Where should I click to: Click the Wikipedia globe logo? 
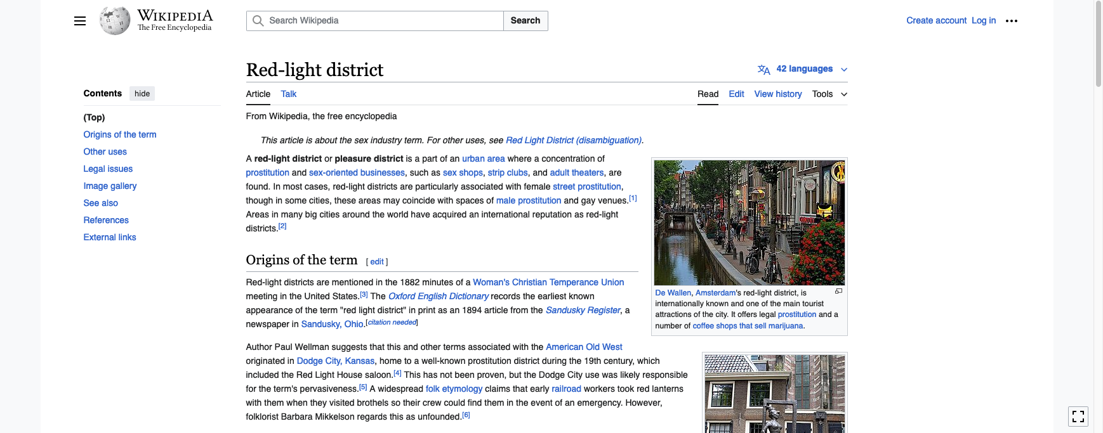pyautogui.click(x=115, y=21)
